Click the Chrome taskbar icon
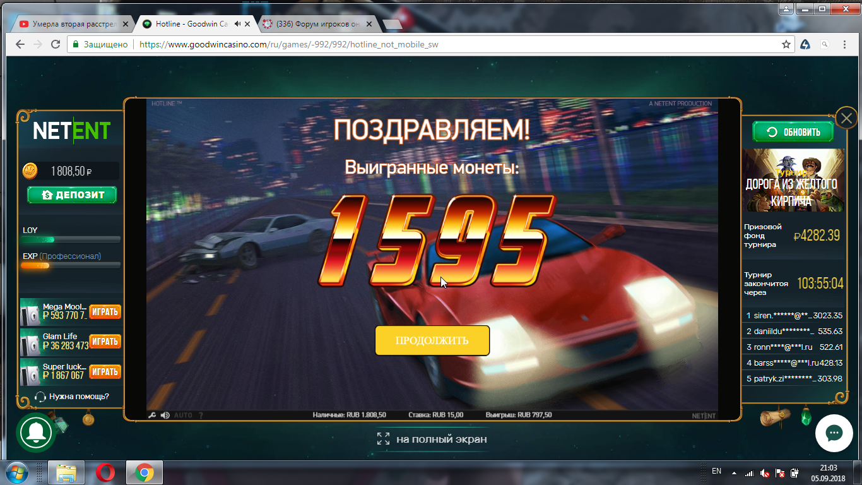This screenshot has width=862, height=485. pos(145,472)
